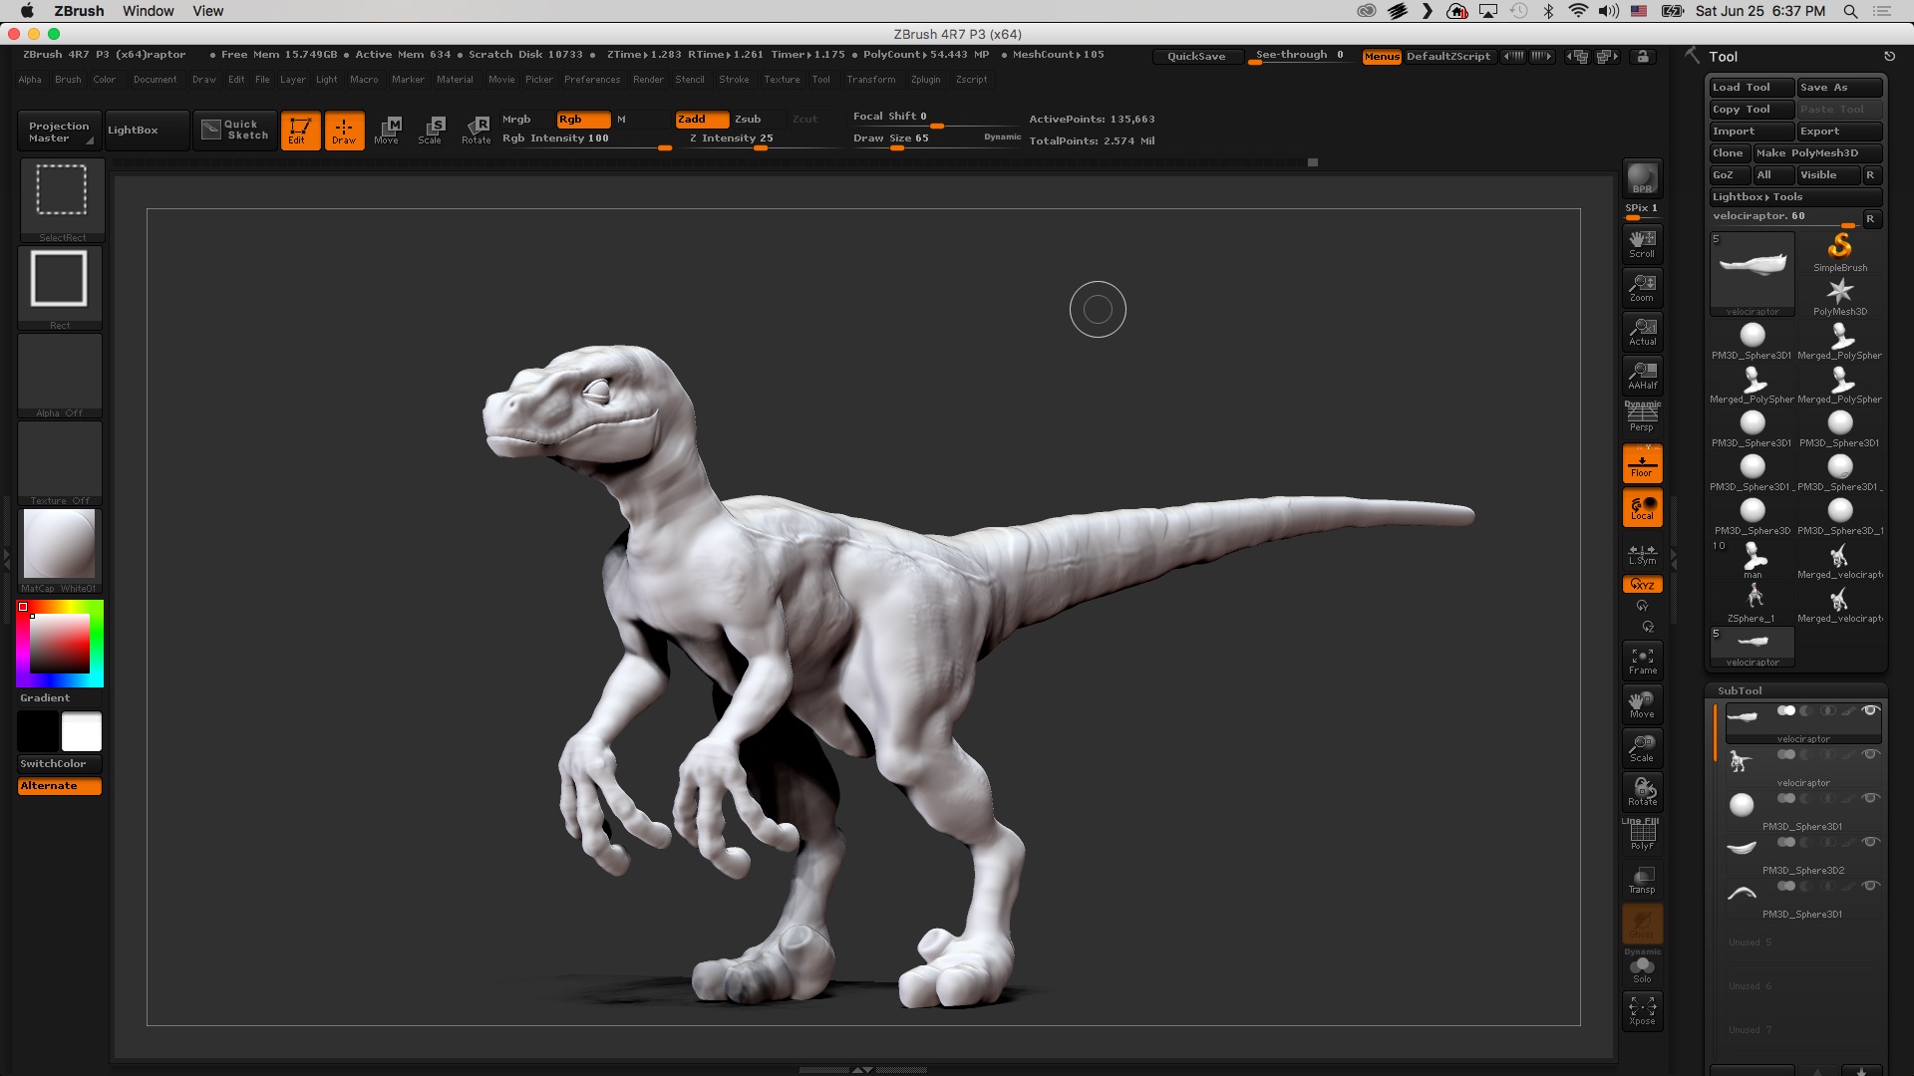Select the white secondary color swatch
The image size is (1914, 1076).
(82, 732)
